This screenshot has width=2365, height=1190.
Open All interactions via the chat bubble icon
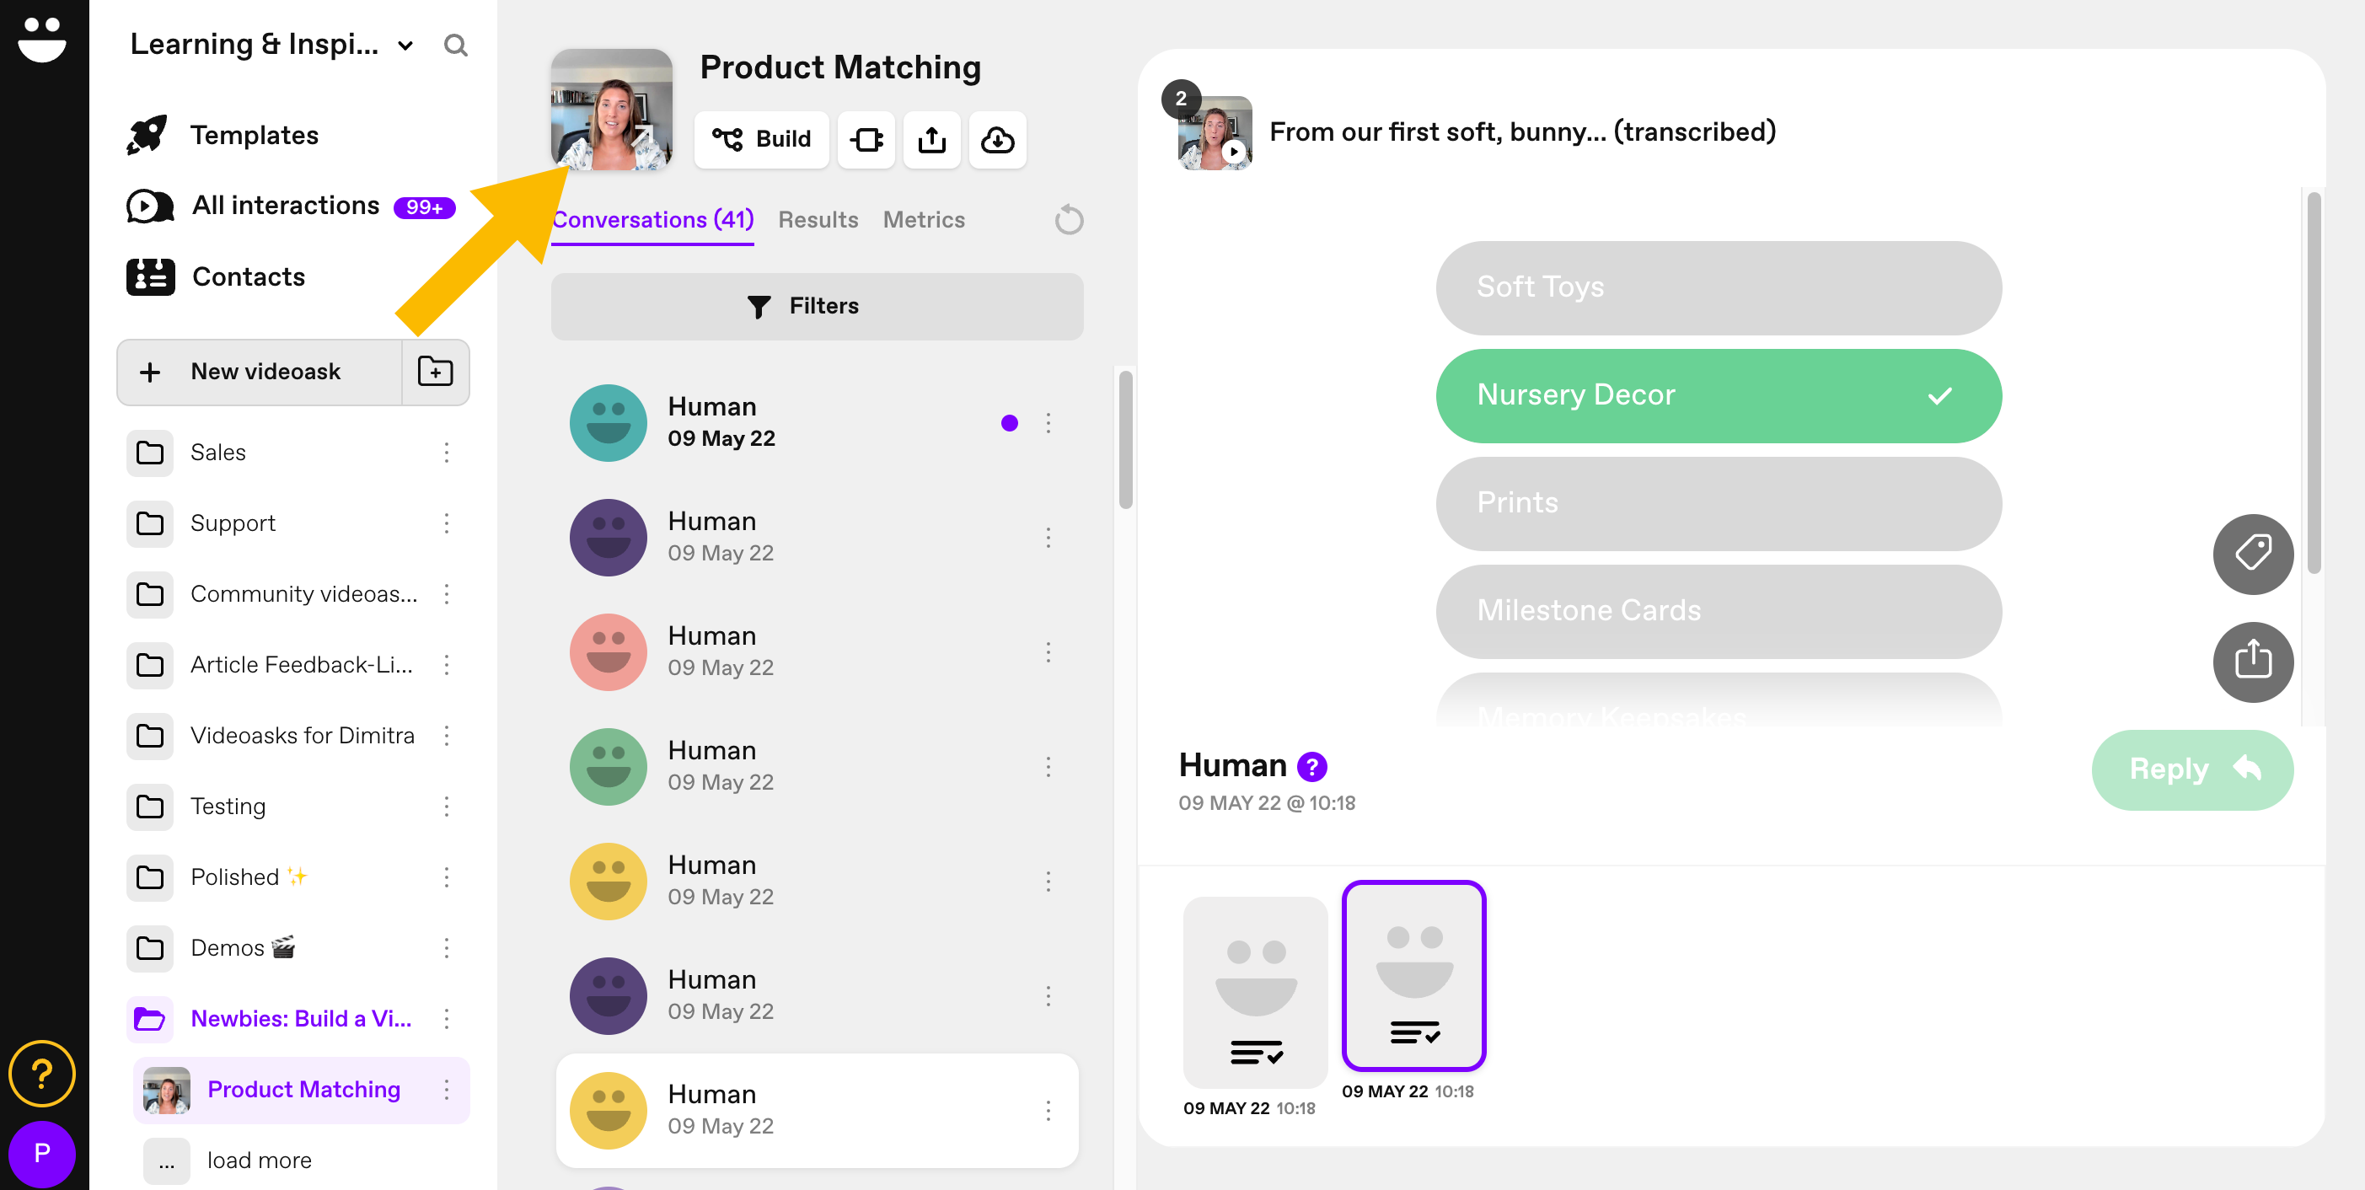(x=150, y=206)
